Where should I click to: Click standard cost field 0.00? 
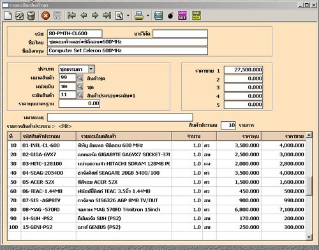[x=79, y=103]
